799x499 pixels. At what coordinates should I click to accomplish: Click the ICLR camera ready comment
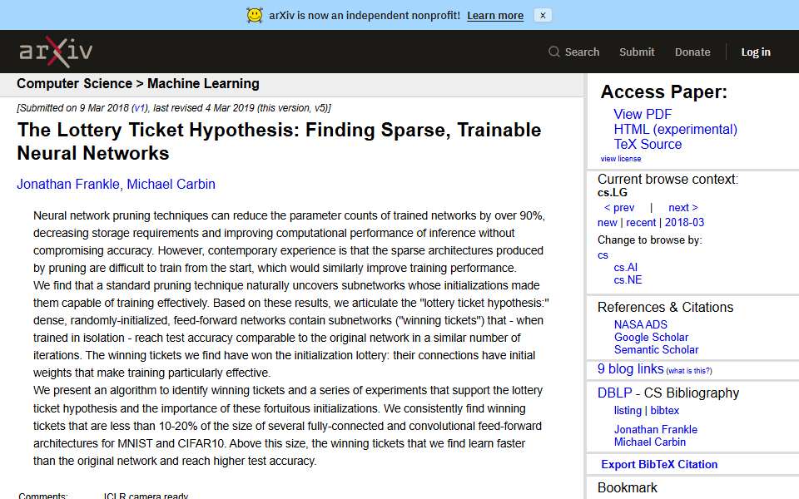click(146, 496)
